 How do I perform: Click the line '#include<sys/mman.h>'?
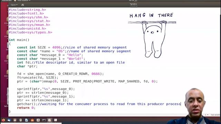click(29, 25)
